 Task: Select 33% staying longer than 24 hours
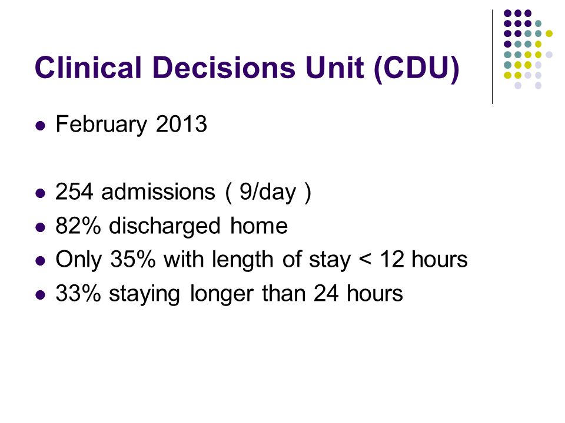229,294
